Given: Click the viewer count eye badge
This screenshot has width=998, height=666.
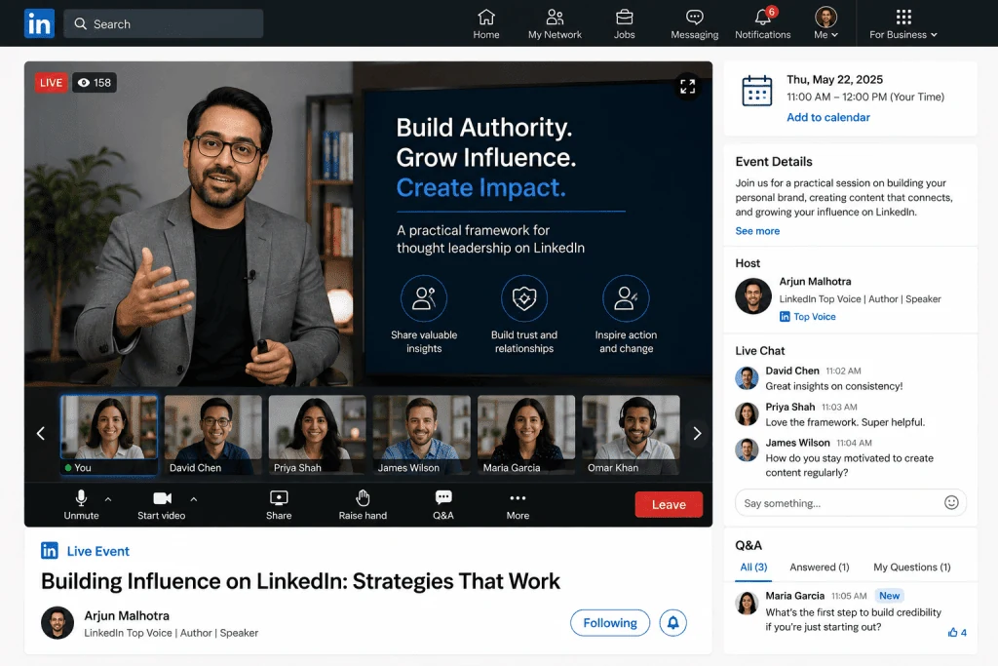Looking at the screenshot, I should [95, 83].
